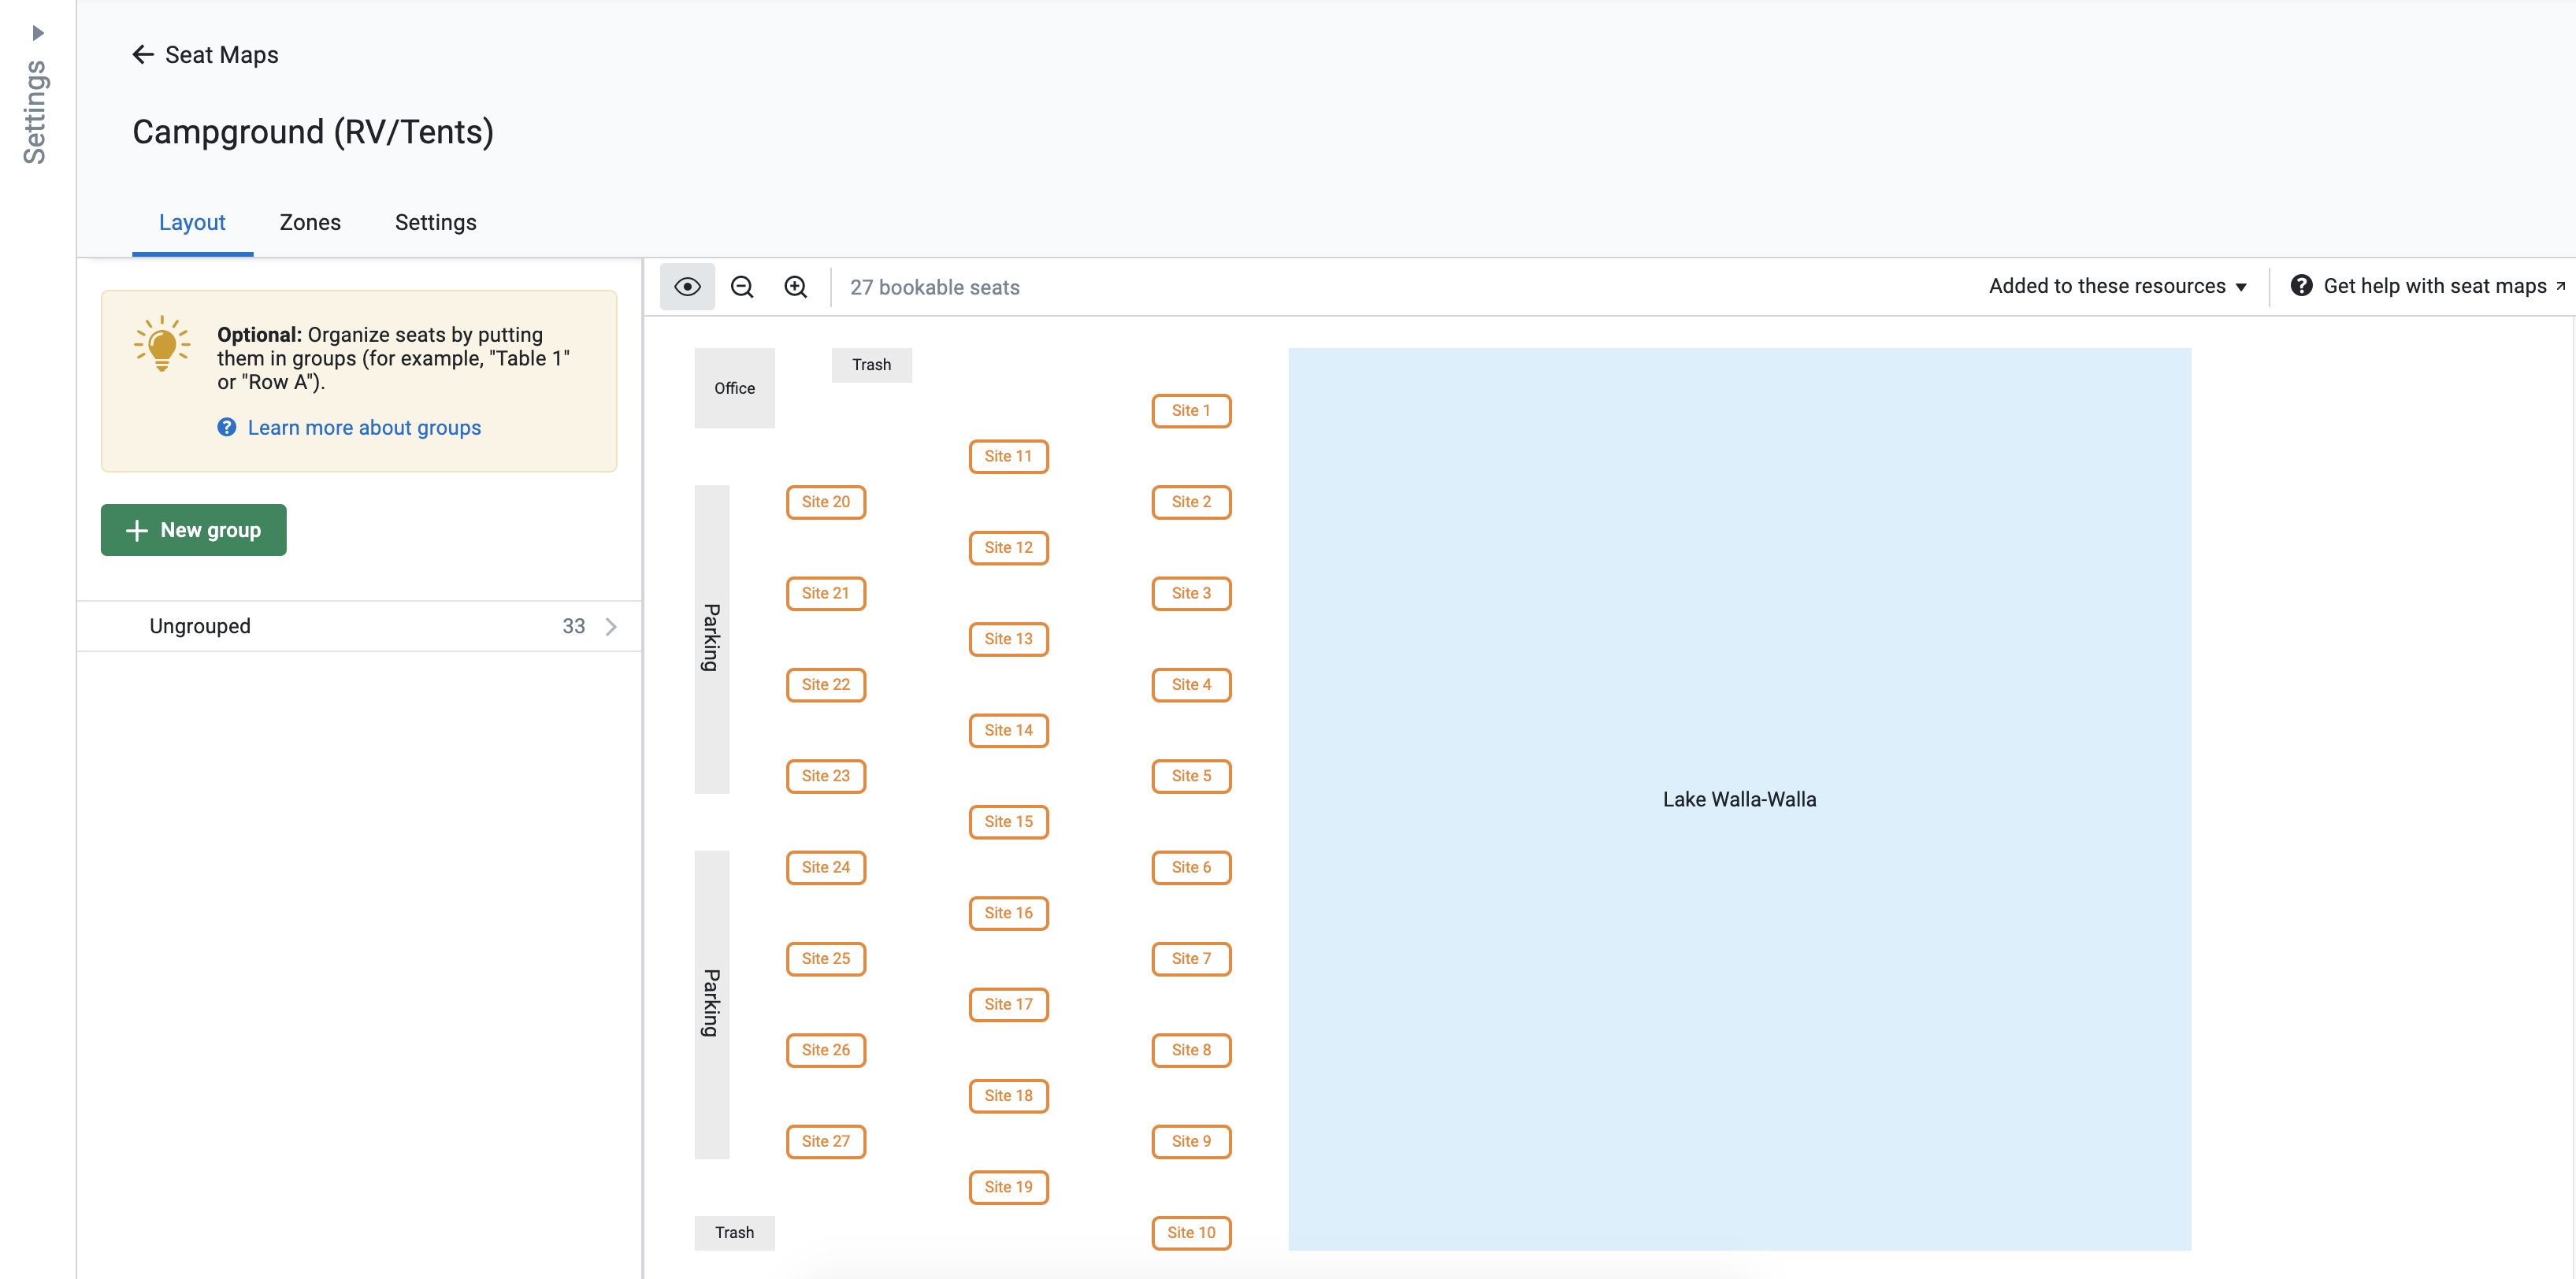Screen dimensions: 2576x1279
Task: Switch to the Zones tab
Action: (310, 222)
